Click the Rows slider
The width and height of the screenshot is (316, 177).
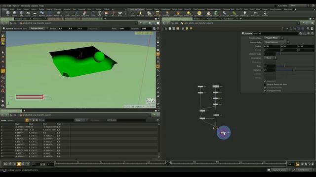[295, 66]
